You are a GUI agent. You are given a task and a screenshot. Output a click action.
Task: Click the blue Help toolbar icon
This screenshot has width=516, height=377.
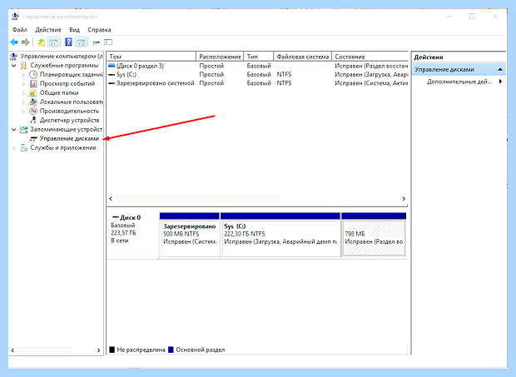click(x=69, y=42)
